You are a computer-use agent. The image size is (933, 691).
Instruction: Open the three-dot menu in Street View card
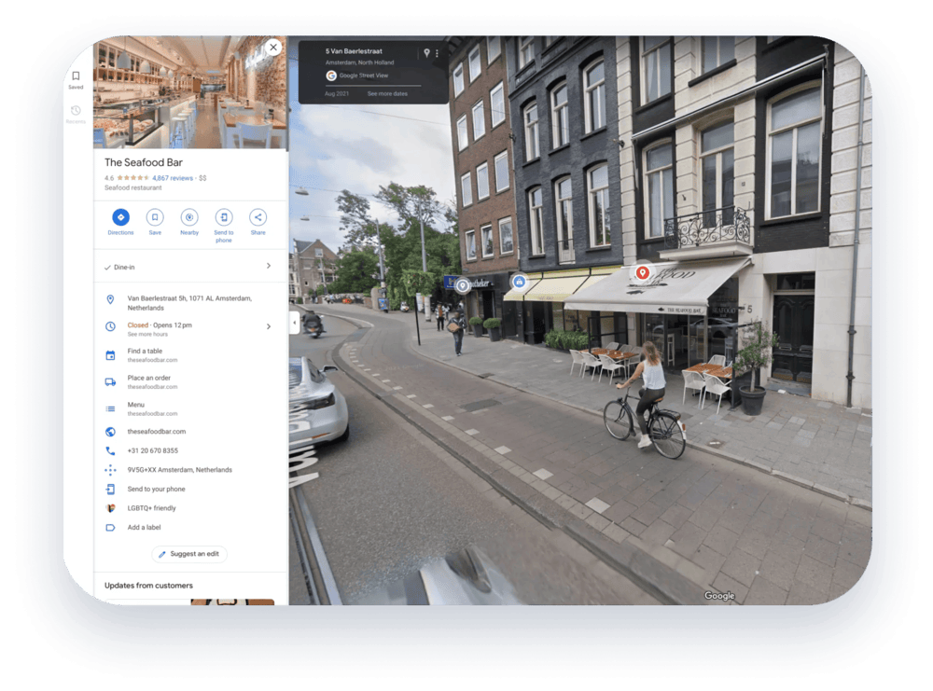(x=437, y=53)
